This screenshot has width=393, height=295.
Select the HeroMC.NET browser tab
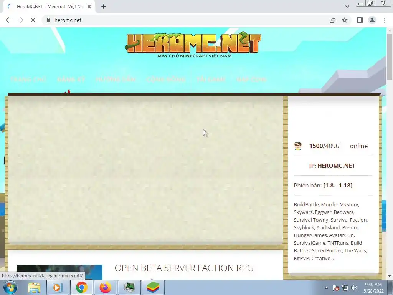pyautogui.click(x=49, y=7)
